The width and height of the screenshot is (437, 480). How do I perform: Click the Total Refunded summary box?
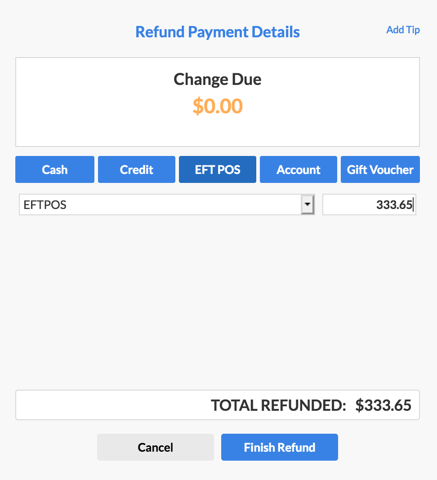[x=218, y=405]
